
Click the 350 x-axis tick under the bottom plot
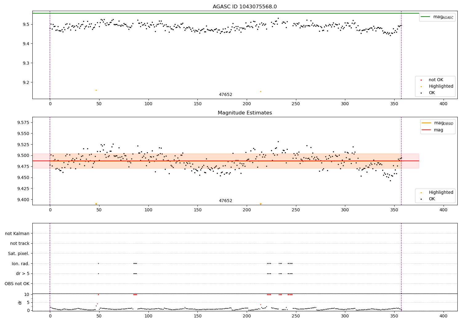pos(394,316)
